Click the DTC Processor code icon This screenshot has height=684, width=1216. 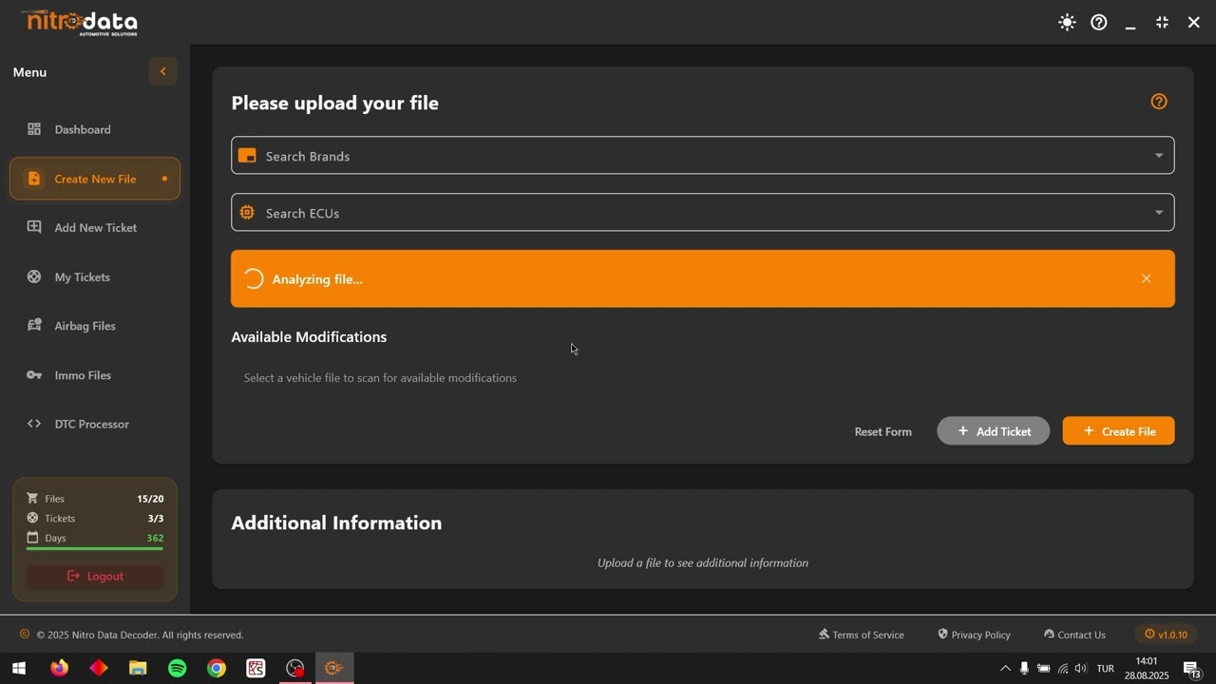coord(34,424)
